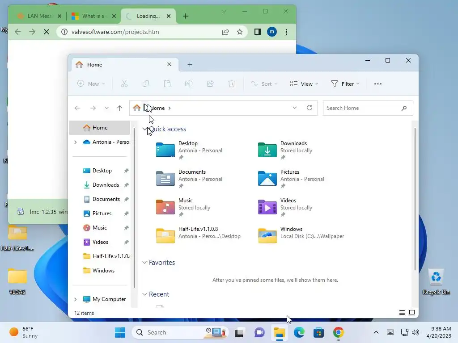
Task: Open the View dropdown
Action: tap(304, 84)
